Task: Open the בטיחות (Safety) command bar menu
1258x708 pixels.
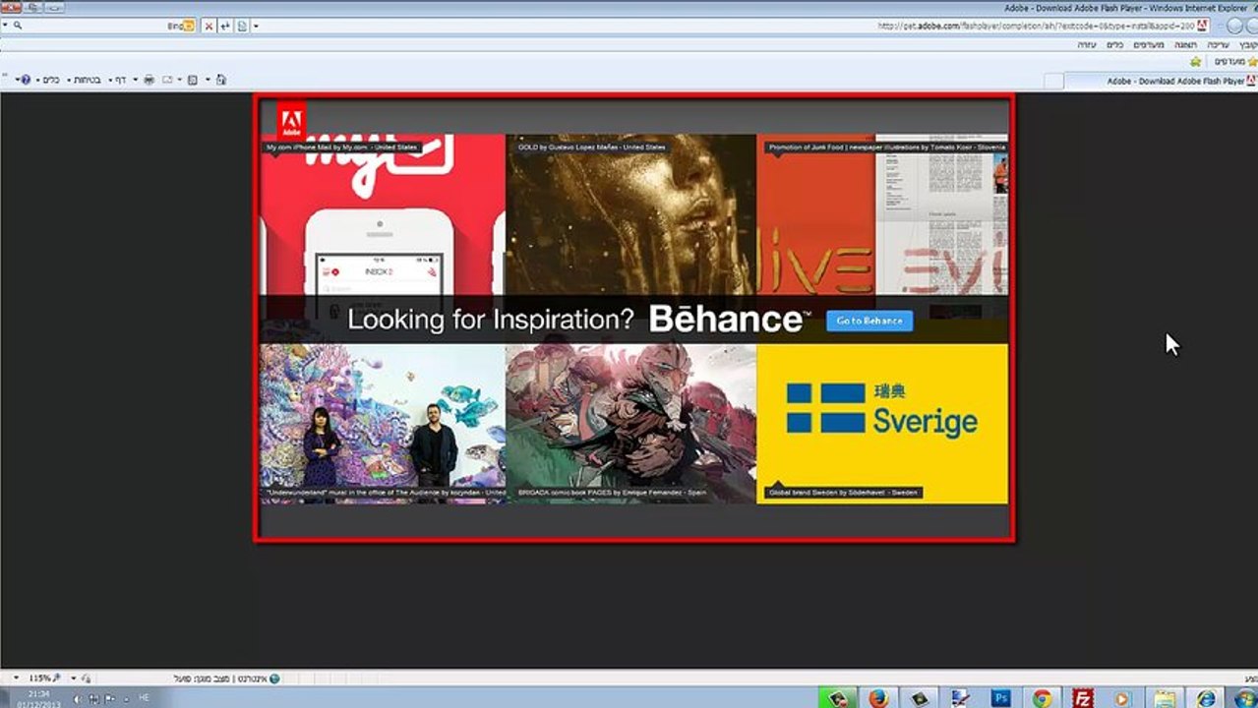Action: 85,80
